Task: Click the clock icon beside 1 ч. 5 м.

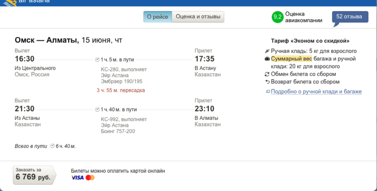Action: 97,60
